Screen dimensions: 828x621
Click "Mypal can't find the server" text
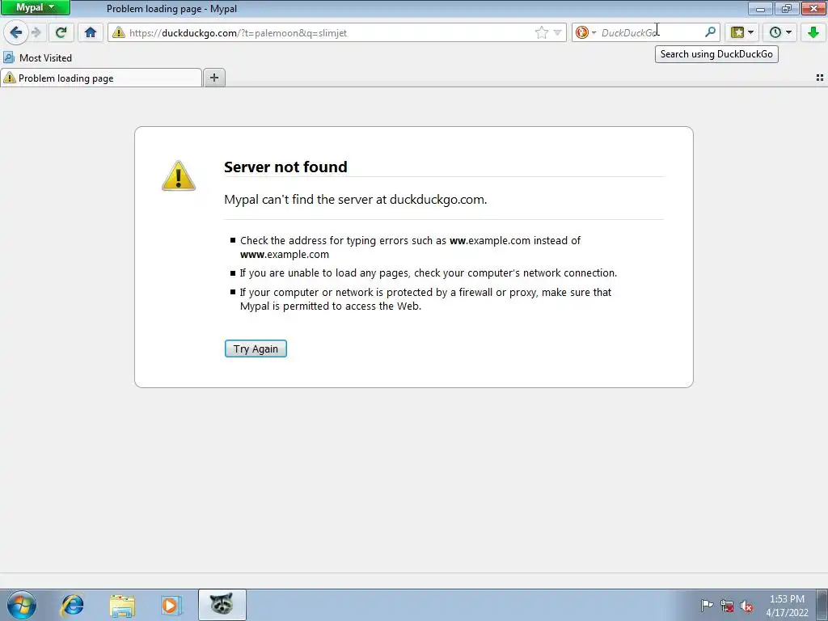[356, 200]
